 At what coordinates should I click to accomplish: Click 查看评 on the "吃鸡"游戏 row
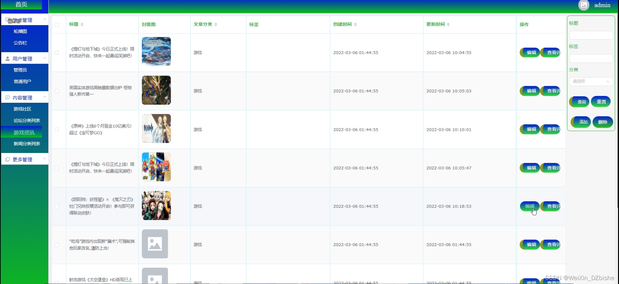tap(551, 245)
